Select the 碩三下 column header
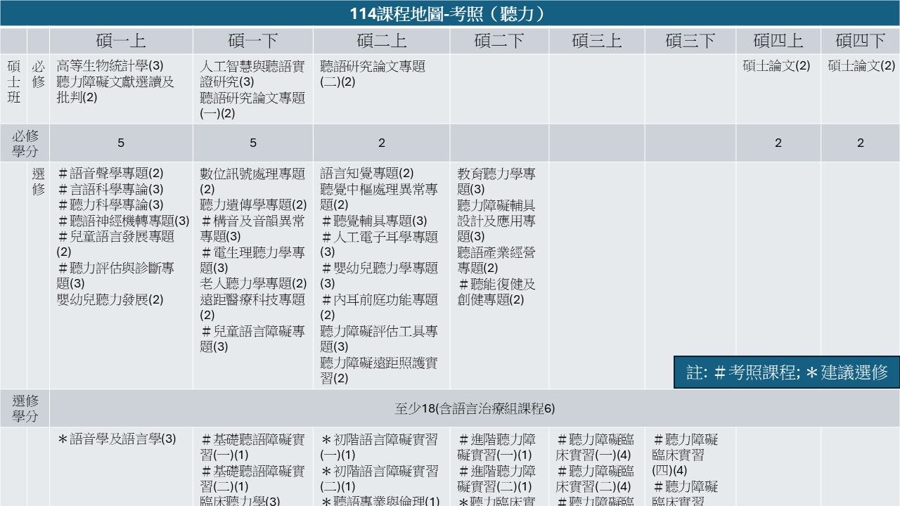The height and width of the screenshot is (506, 900). [690, 40]
